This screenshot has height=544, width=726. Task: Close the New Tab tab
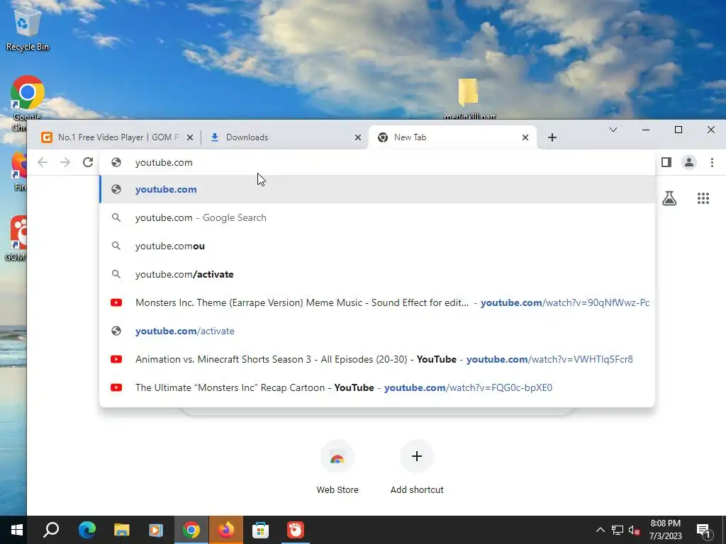point(525,137)
